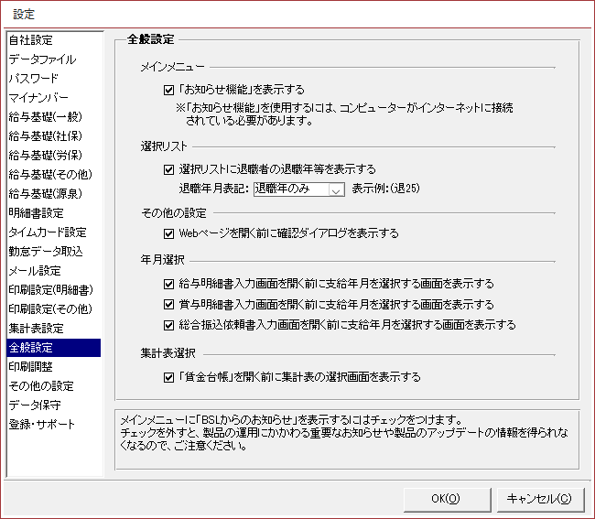595x519 pixels.
Task: Select タイムカード設定 in the list
Action: click(x=48, y=232)
